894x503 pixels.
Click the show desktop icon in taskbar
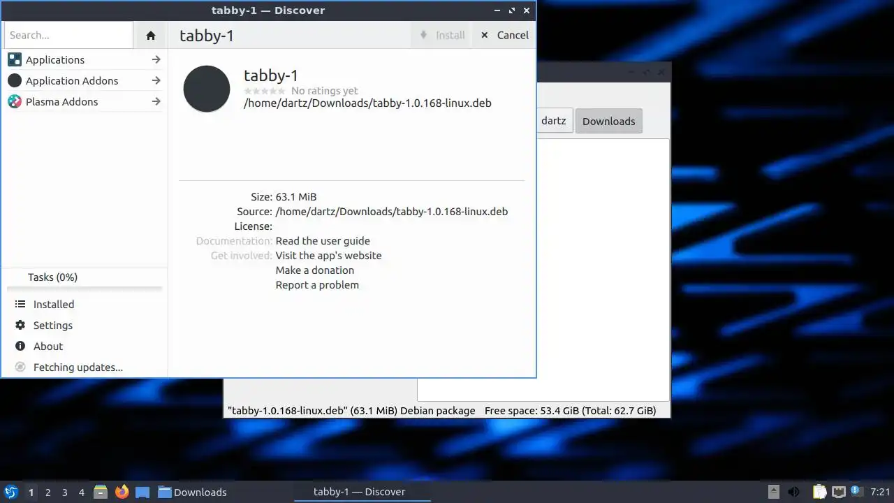point(142,492)
